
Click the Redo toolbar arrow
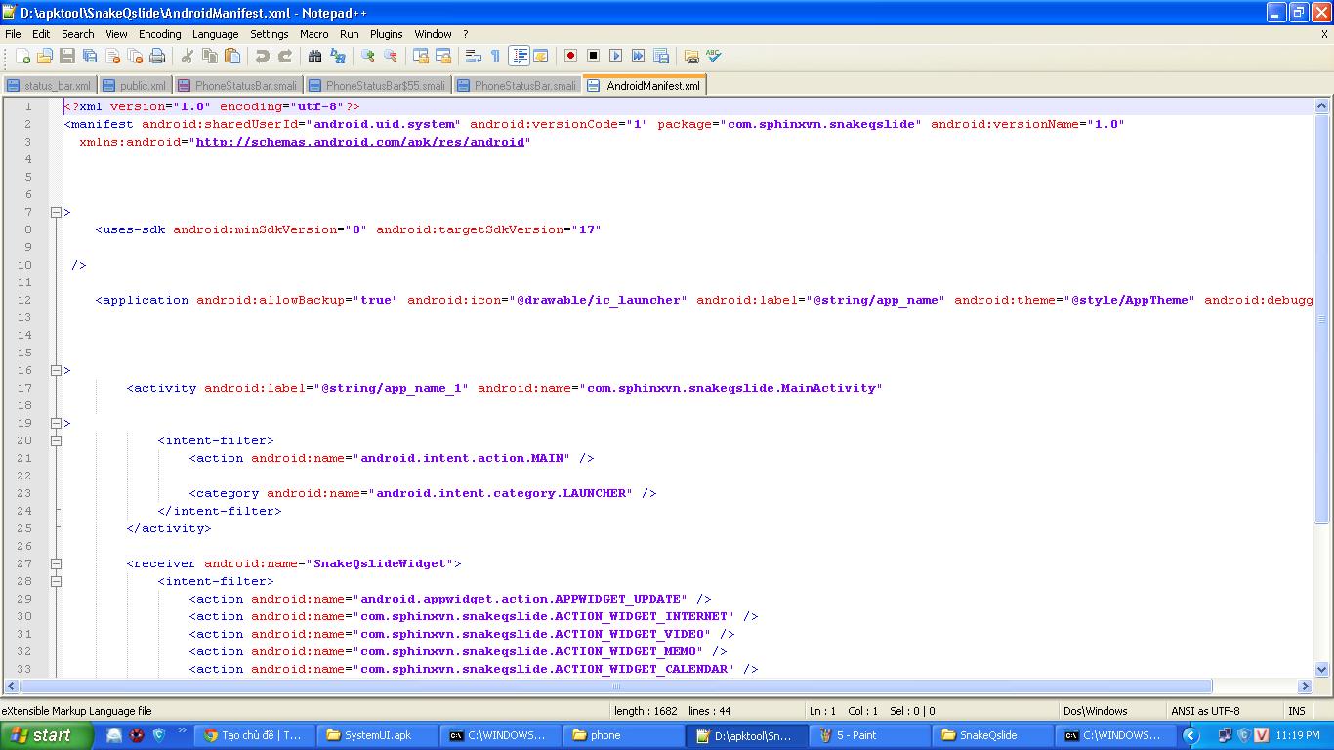pos(285,57)
